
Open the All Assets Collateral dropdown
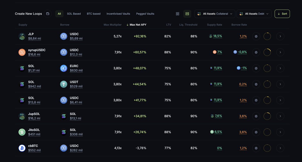pyautogui.click(x=215, y=14)
